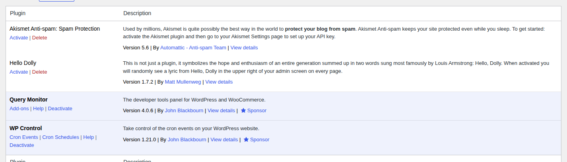
Task: Click the top Plugin column header
Action: pos(17,13)
